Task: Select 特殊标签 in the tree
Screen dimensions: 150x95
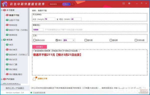Action: tap(13, 25)
